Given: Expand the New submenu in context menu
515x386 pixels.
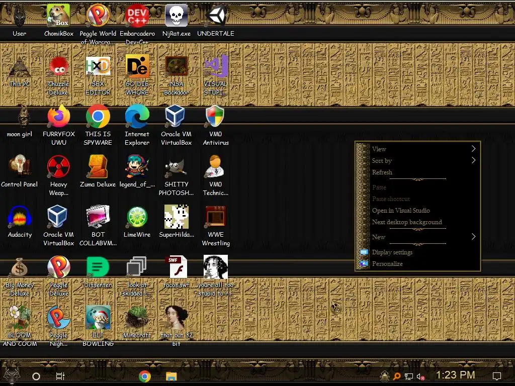Looking at the screenshot, I should [418, 237].
